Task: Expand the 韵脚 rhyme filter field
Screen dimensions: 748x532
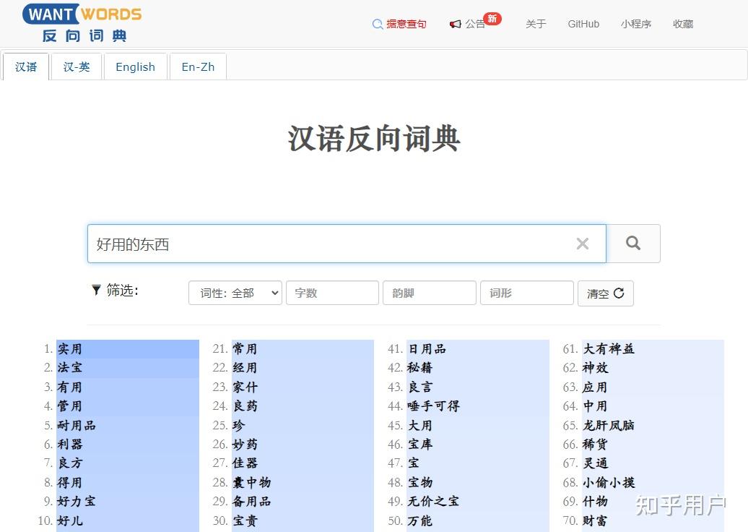Action: coord(429,293)
